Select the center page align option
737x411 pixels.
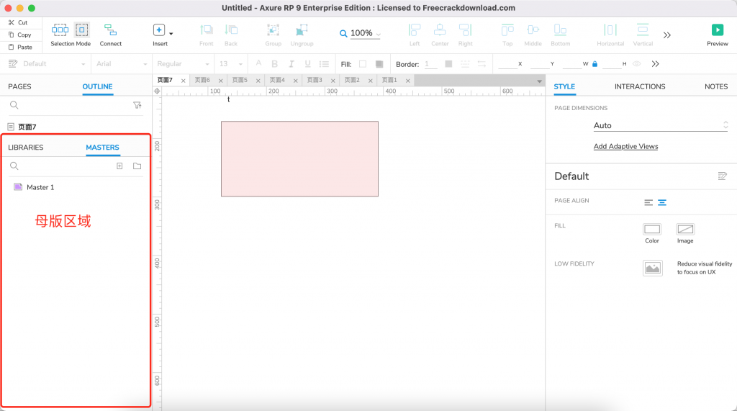(x=661, y=202)
